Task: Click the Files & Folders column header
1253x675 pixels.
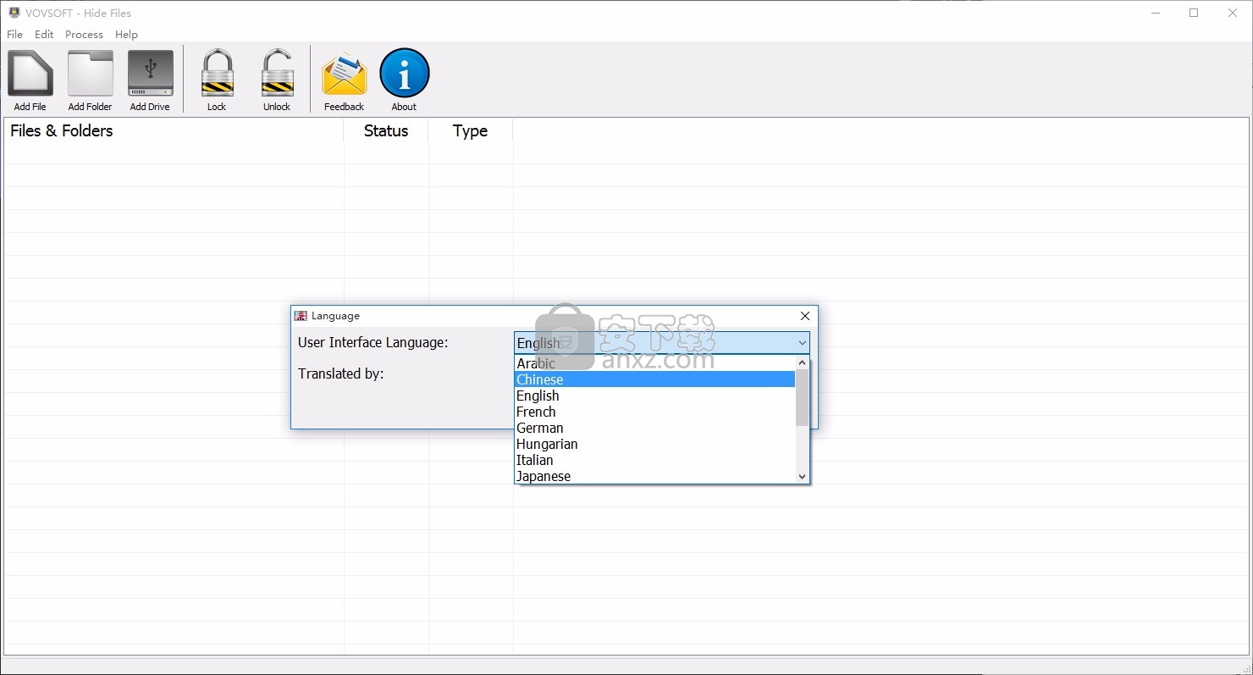Action: click(174, 130)
